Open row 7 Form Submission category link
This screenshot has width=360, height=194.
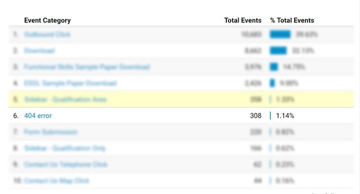coord(51,132)
